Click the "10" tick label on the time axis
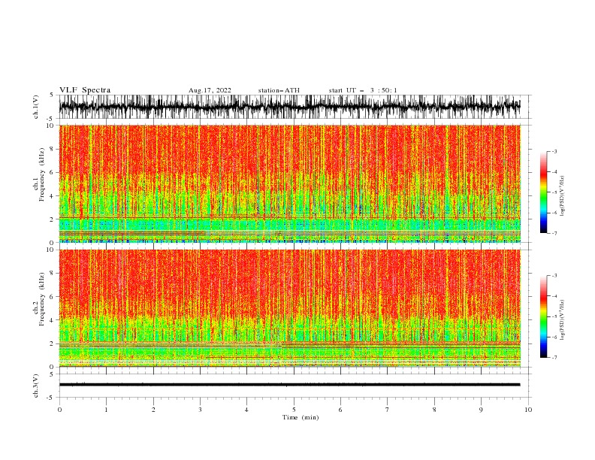Image resolution: width=595 pixels, height=460 pixels. tap(528, 410)
